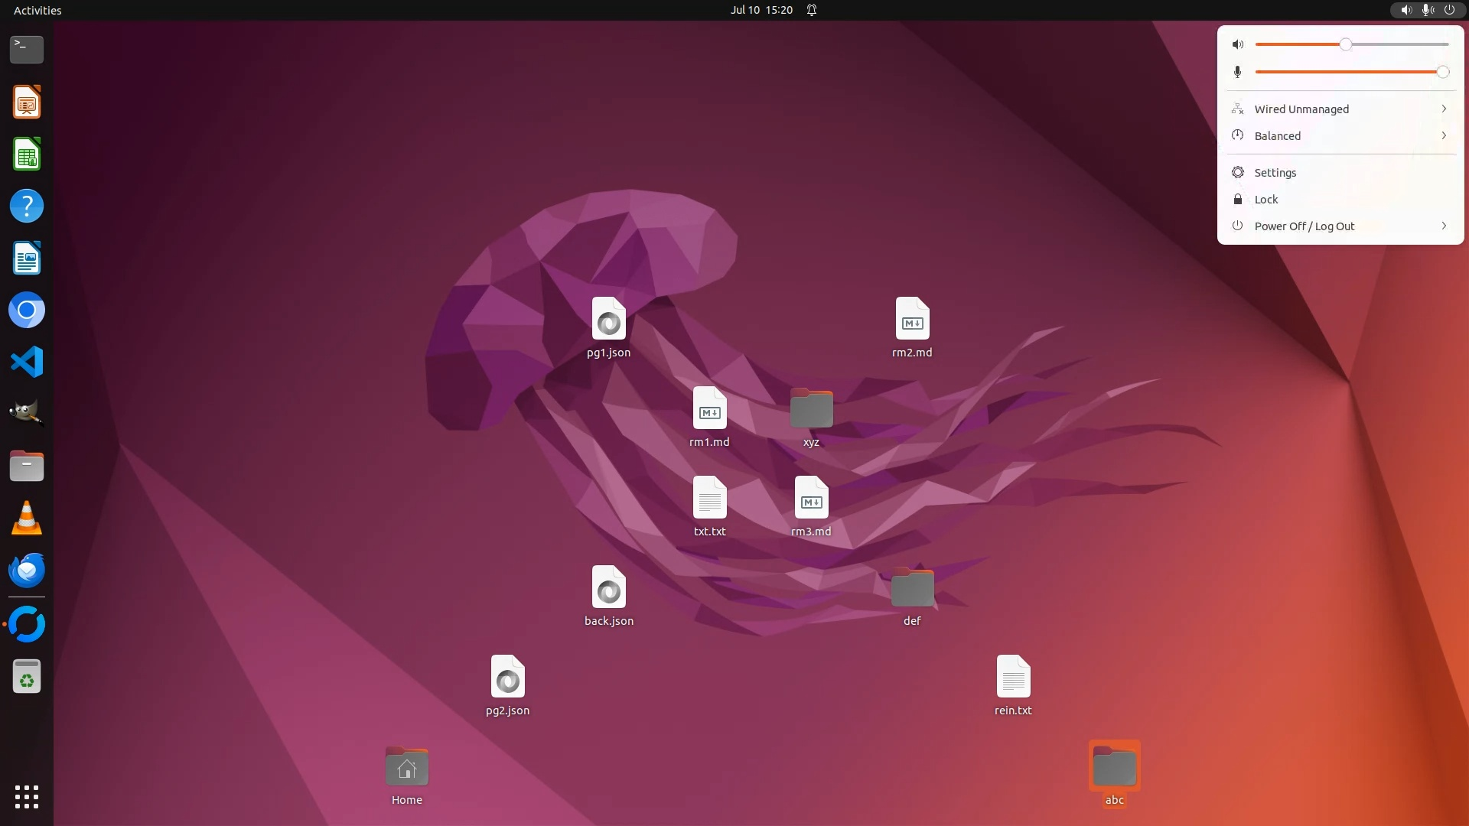Open Settings from system menu
Screen dimensions: 1469x826
click(x=1275, y=173)
